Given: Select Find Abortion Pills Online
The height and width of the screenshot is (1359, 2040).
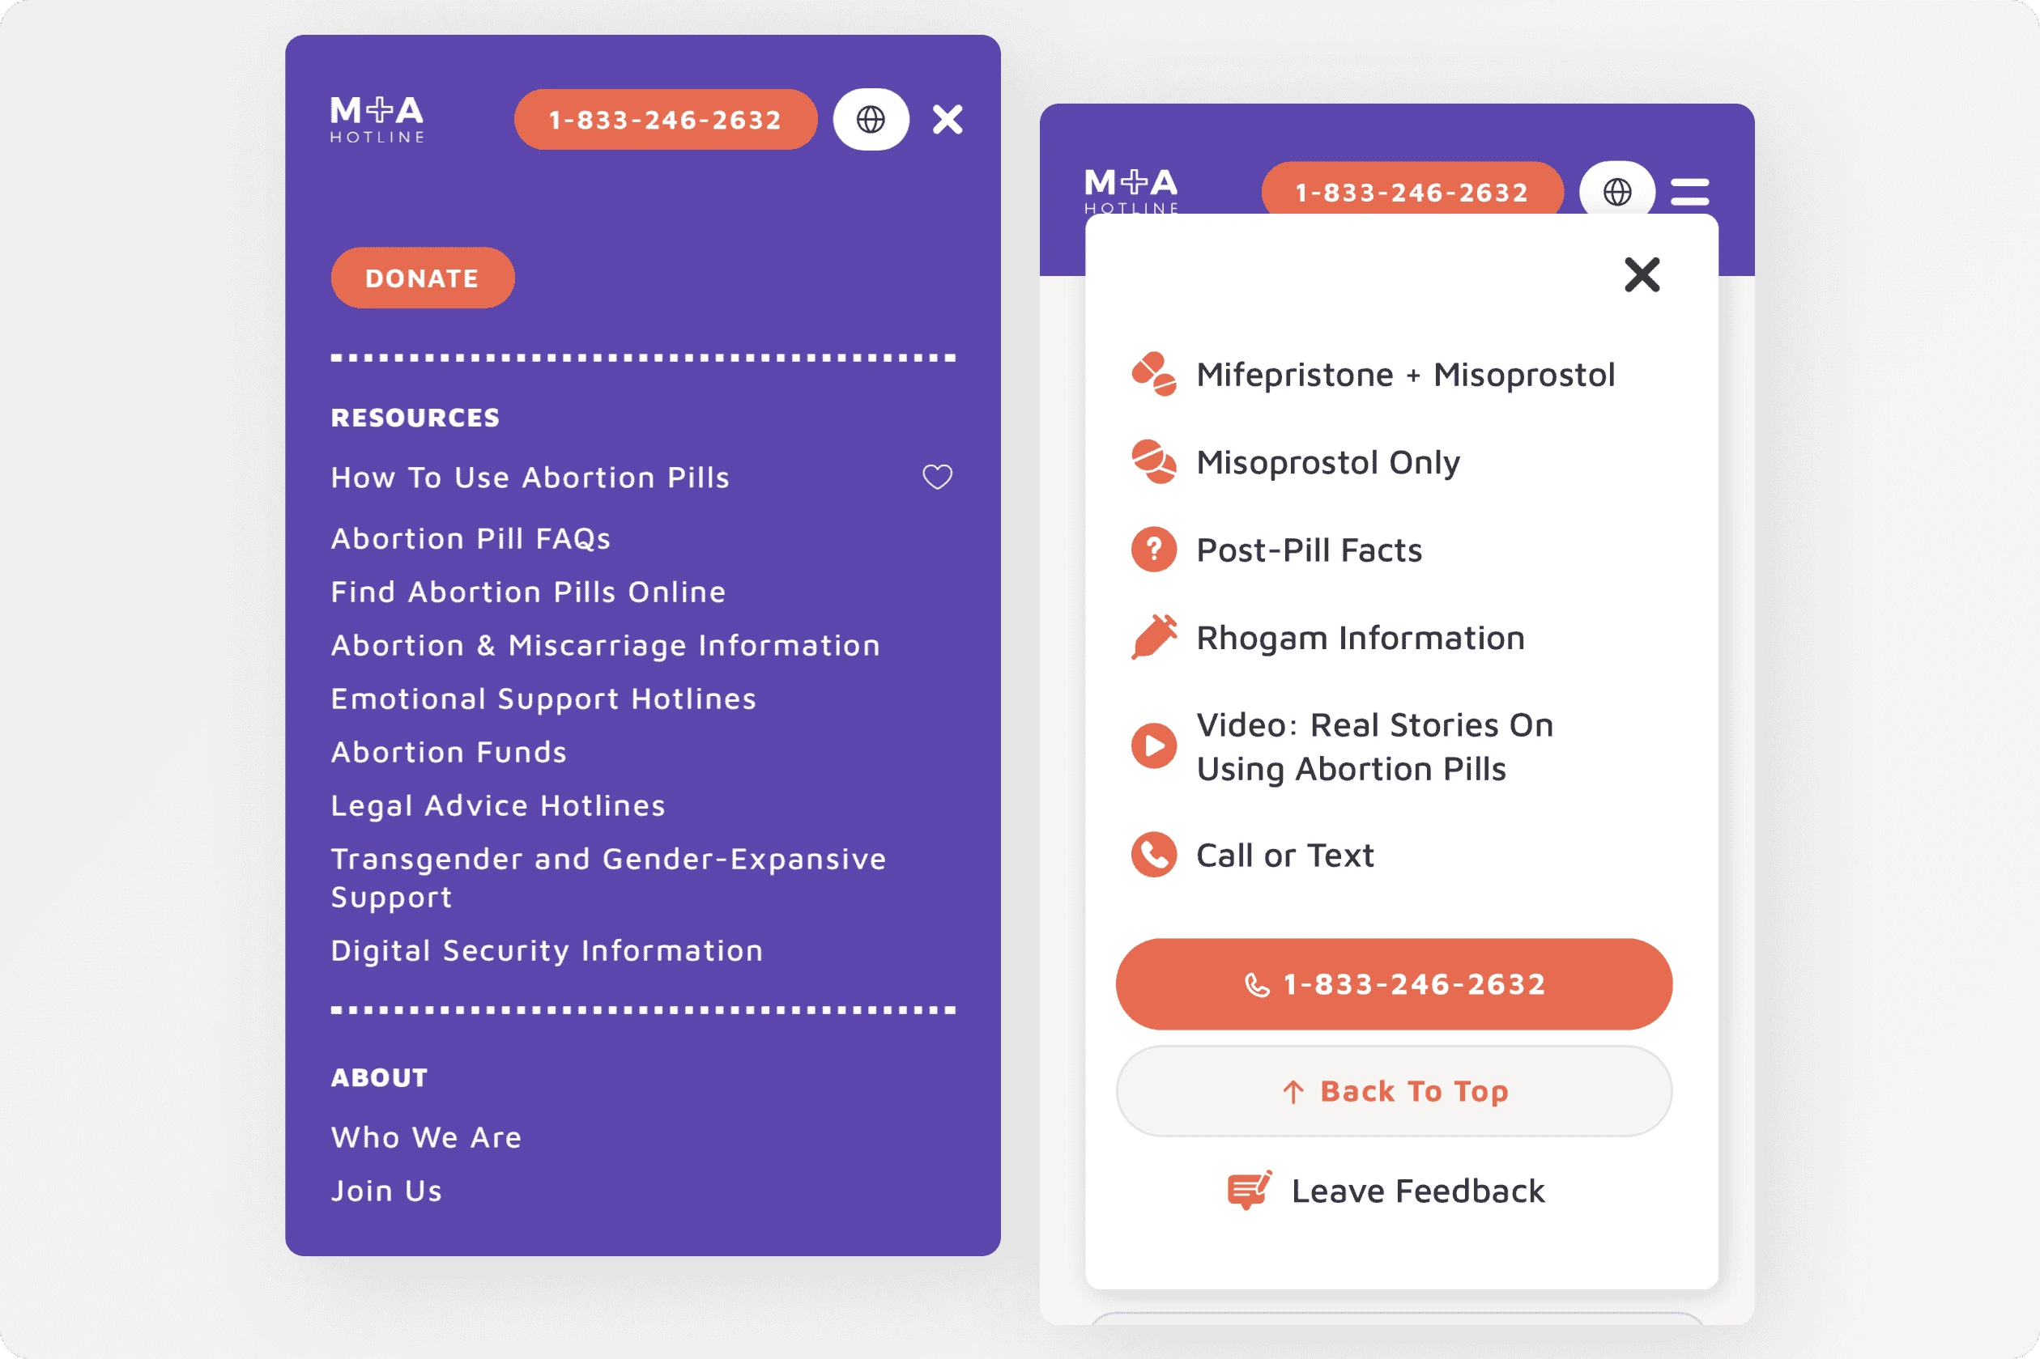Looking at the screenshot, I should pos(528,592).
